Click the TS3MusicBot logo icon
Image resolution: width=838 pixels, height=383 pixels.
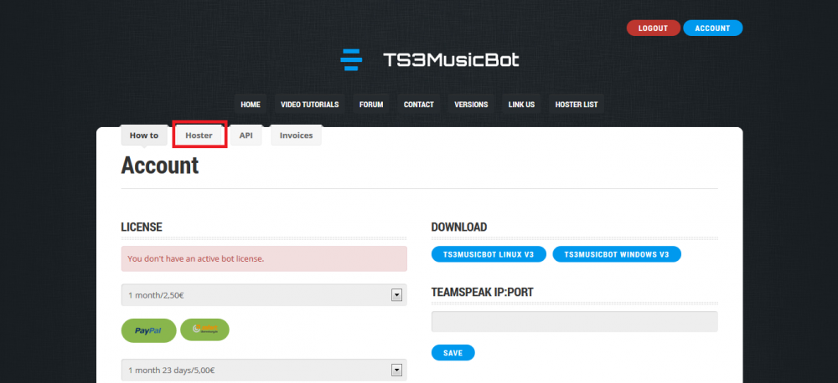pyautogui.click(x=351, y=59)
